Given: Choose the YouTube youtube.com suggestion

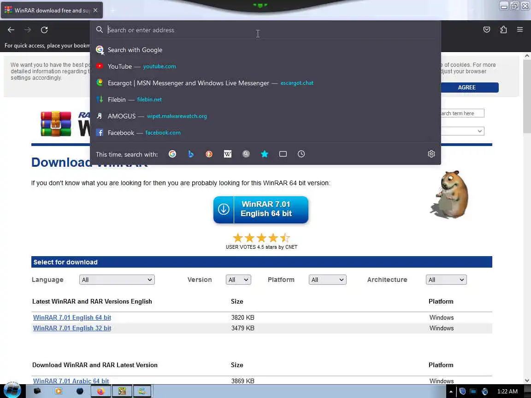Looking at the screenshot, I should [x=265, y=66].
